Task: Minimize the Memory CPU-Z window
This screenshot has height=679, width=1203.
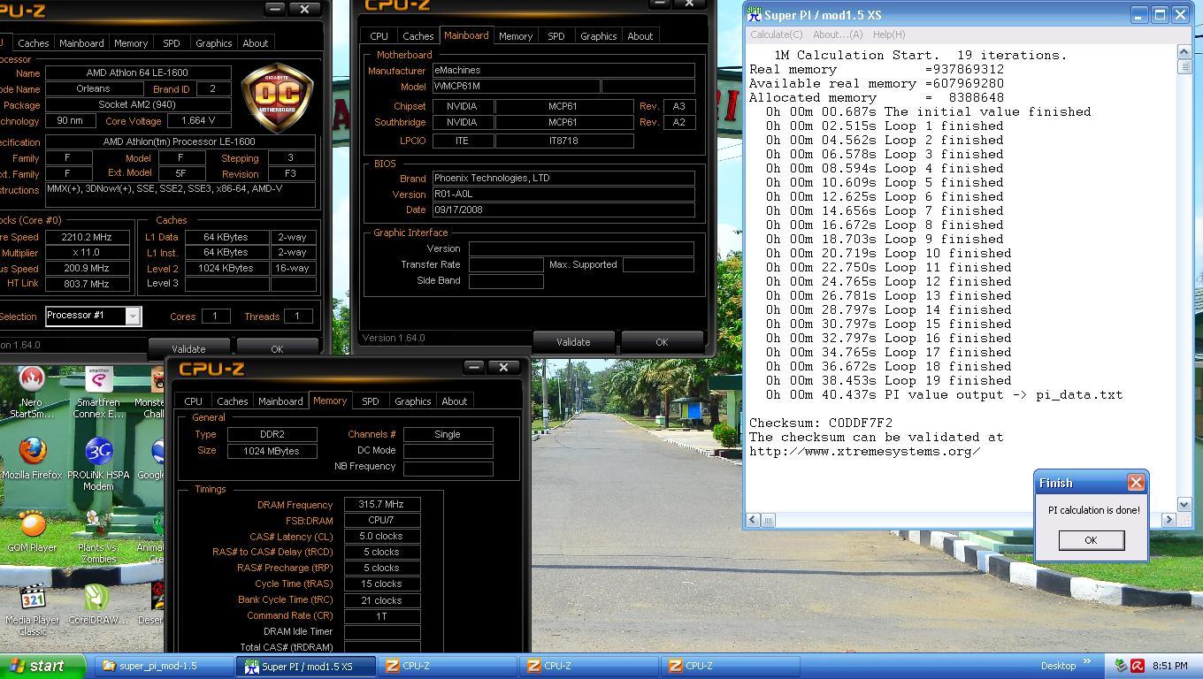Action: click(474, 367)
